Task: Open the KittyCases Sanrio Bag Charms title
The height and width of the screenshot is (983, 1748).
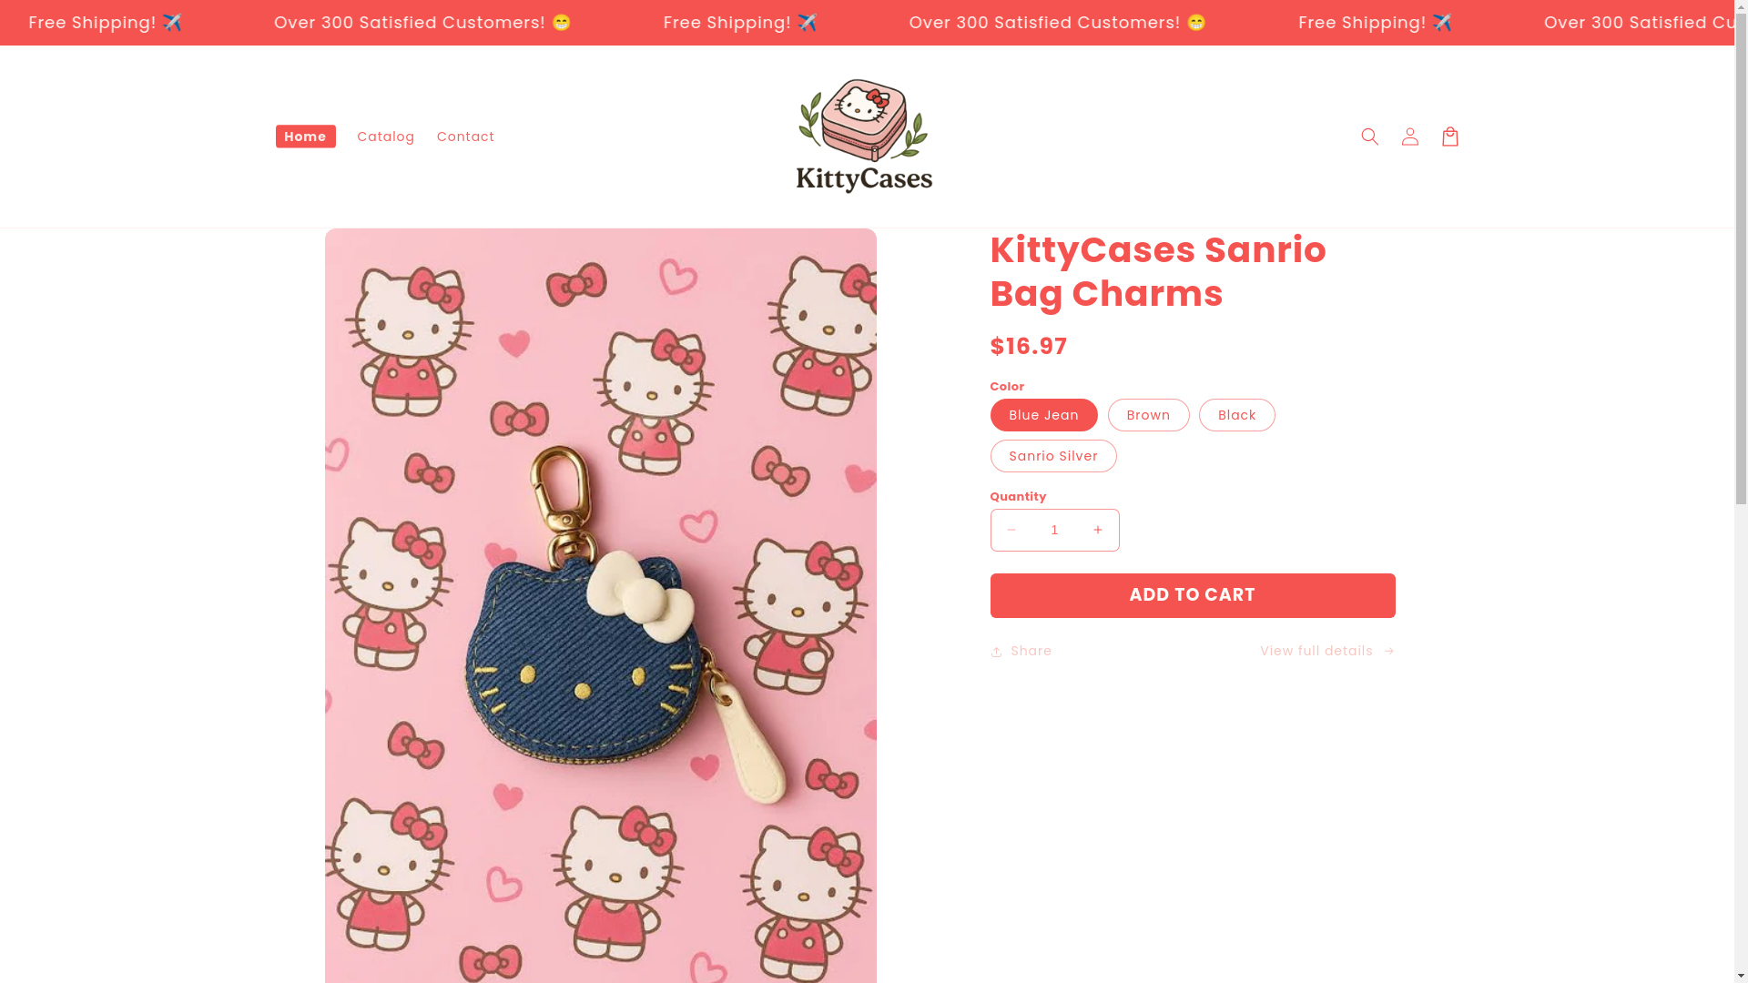Action: (1158, 271)
